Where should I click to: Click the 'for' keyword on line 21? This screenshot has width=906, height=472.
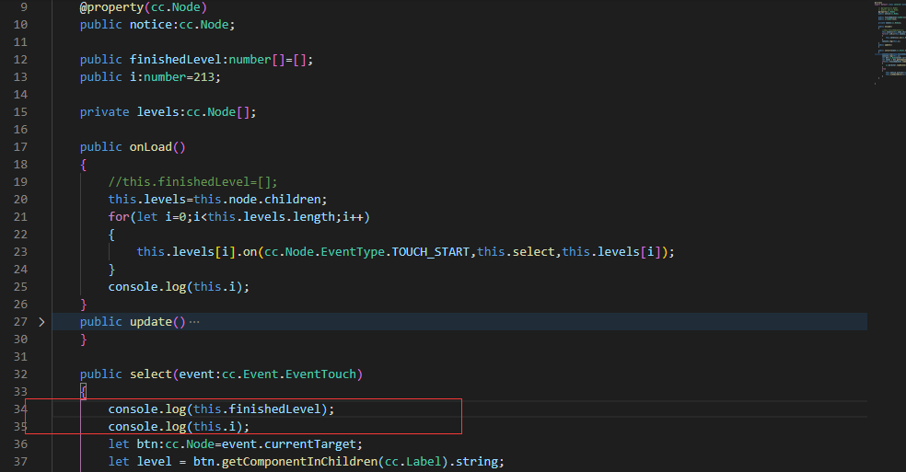coord(119,216)
